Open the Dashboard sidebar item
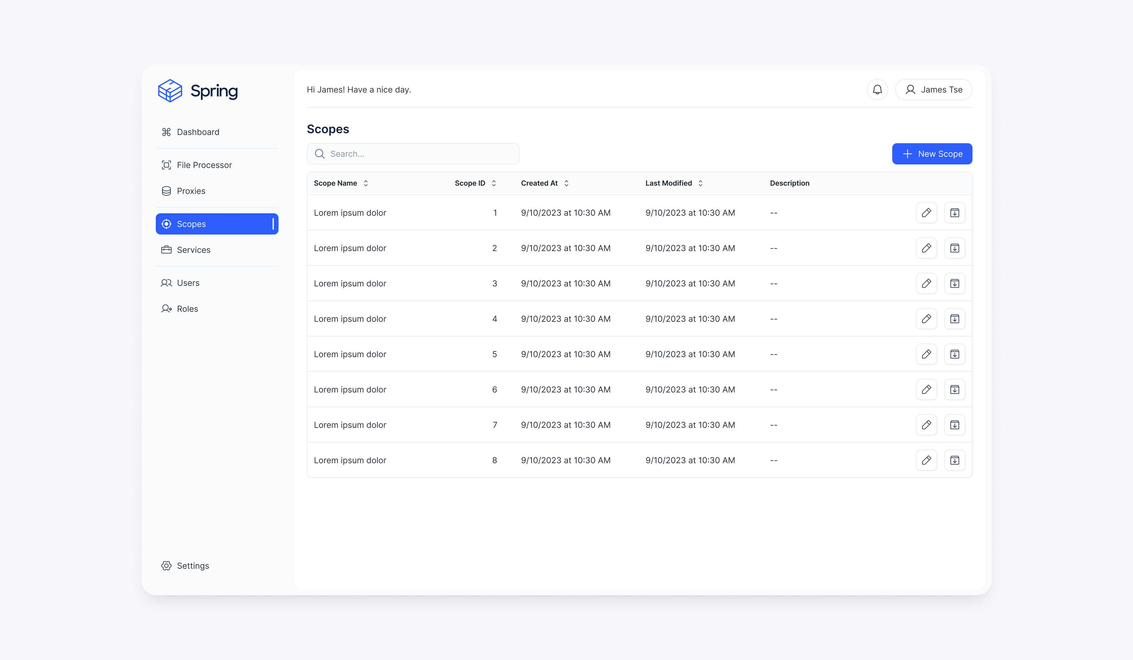 pyautogui.click(x=198, y=132)
